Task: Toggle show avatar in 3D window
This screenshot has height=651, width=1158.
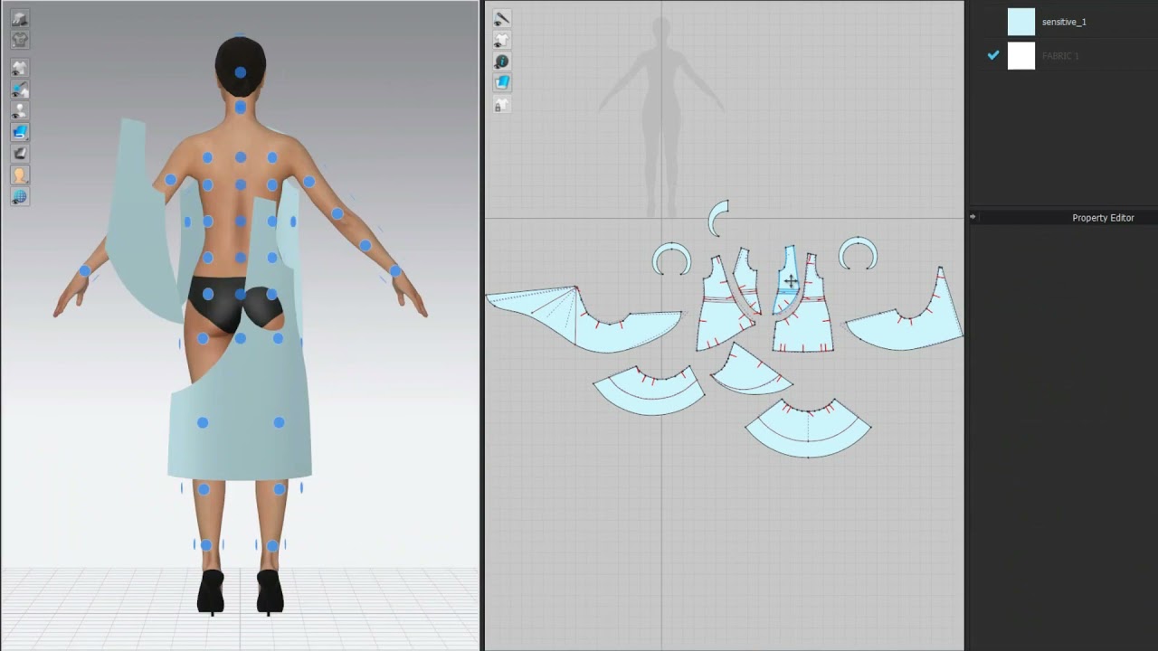Action: [x=19, y=110]
